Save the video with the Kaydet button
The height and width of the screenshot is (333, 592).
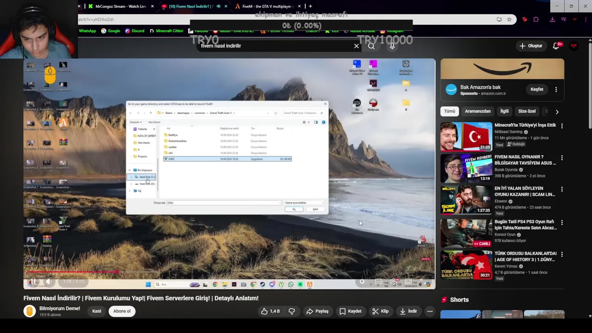tap(351, 311)
